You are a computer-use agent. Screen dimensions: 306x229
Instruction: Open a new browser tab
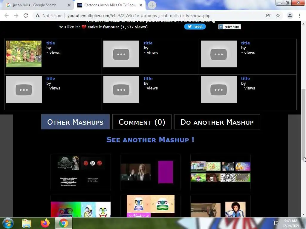[152, 5]
